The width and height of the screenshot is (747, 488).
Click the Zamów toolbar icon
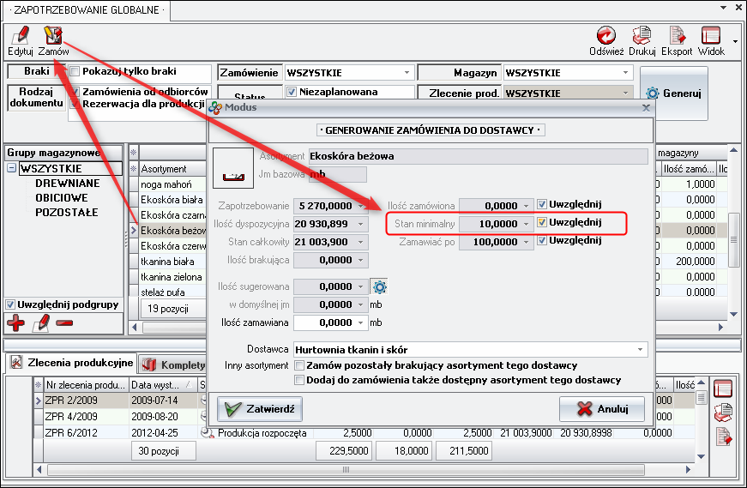click(x=53, y=35)
